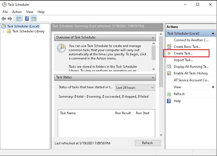Viewport: 217px width, 156px height.
Task: Click the overview text box scroll down arrow
Action: (x=153, y=69)
